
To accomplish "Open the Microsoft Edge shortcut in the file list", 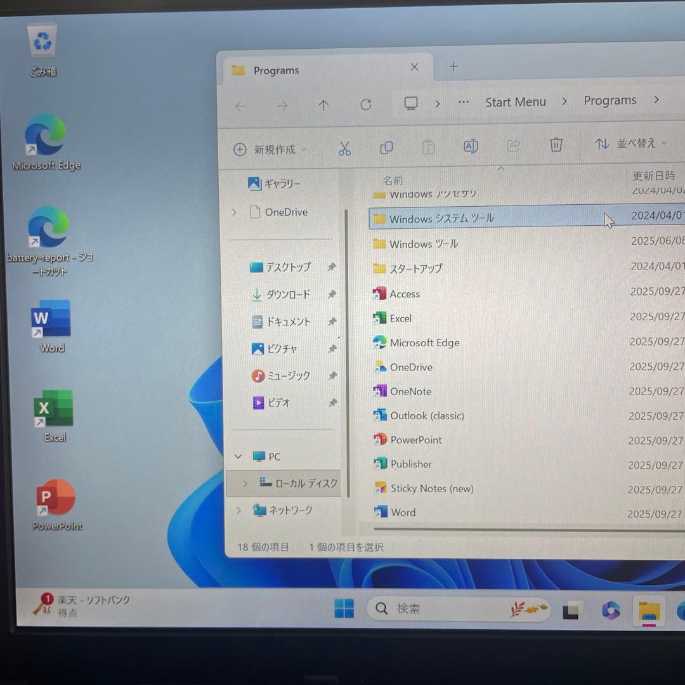I will pos(424,342).
